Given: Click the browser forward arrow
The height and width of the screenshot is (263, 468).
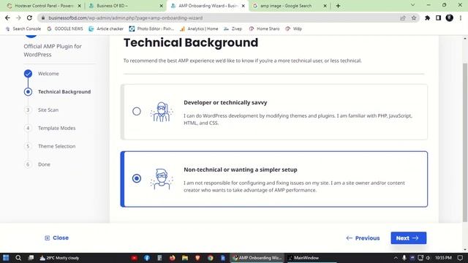Looking at the screenshot, I should pos(18,18).
